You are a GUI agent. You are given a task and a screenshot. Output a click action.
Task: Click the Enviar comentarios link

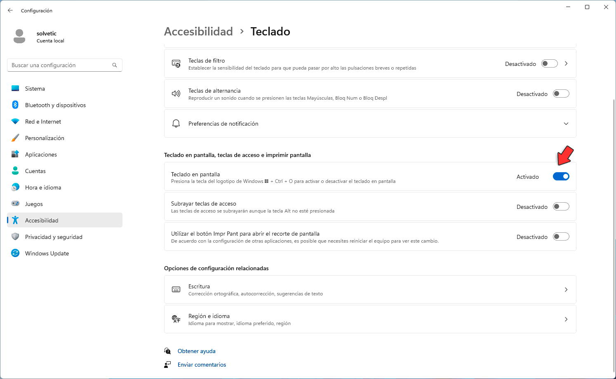tap(202, 365)
